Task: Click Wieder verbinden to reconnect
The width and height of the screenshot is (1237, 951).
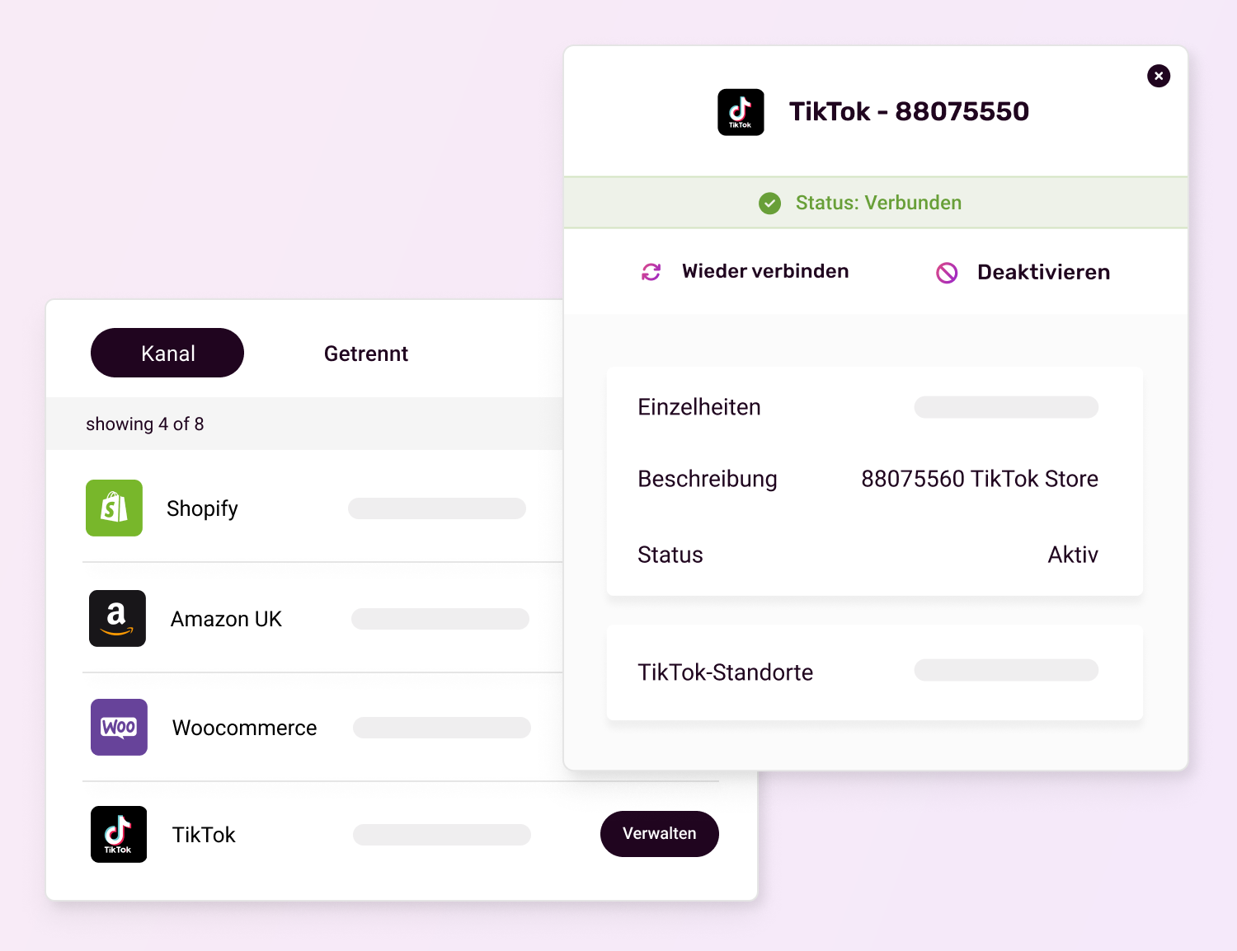Action: 764,272
